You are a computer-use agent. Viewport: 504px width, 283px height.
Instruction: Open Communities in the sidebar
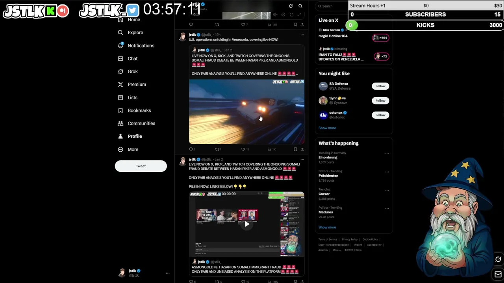[136, 123]
